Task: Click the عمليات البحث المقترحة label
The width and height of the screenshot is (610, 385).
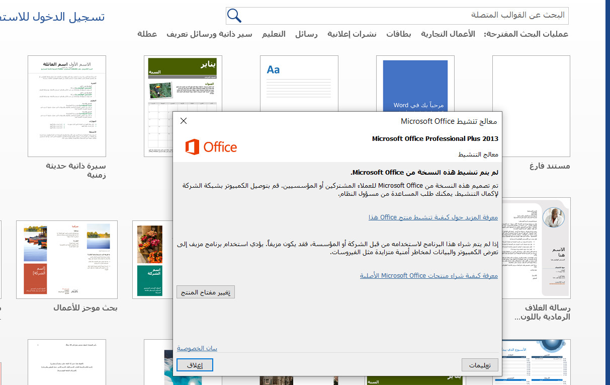Action: click(526, 34)
